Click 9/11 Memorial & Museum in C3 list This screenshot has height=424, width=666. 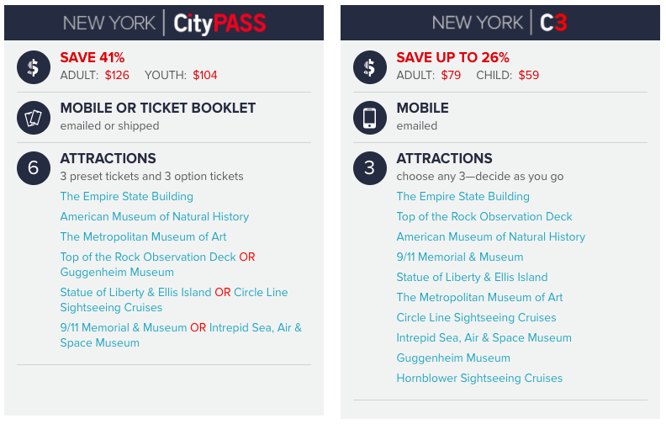tap(460, 257)
